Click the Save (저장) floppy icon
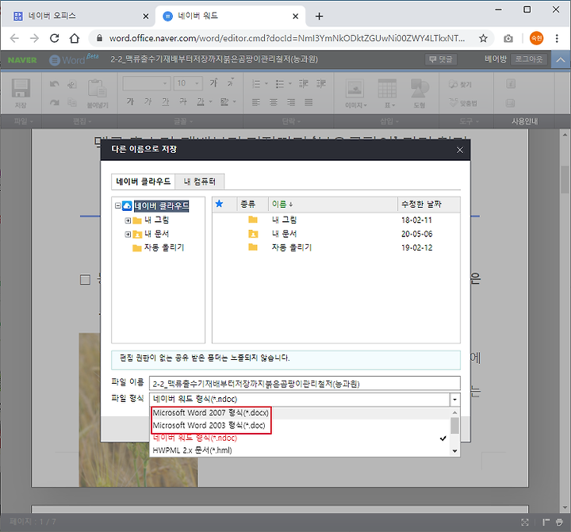 pyautogui.click(x=21, y=89)
